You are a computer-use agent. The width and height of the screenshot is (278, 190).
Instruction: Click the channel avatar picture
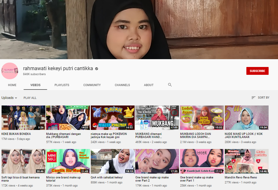tap(10, 71)
